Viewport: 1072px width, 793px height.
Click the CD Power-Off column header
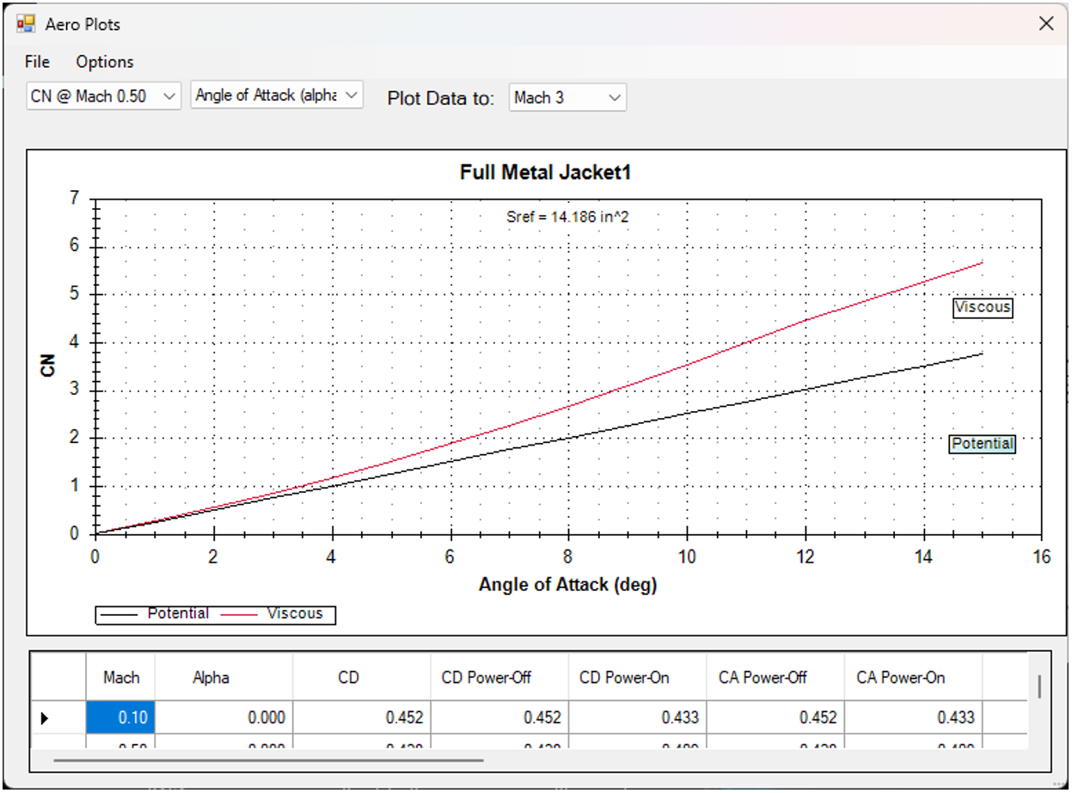tap(487, 678)
